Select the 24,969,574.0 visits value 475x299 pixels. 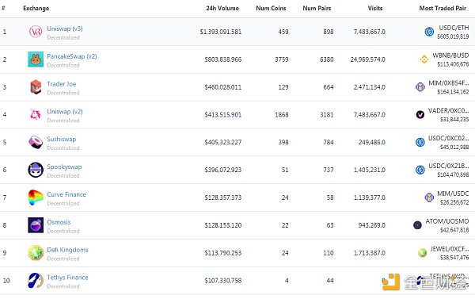[x=368, y=59]
